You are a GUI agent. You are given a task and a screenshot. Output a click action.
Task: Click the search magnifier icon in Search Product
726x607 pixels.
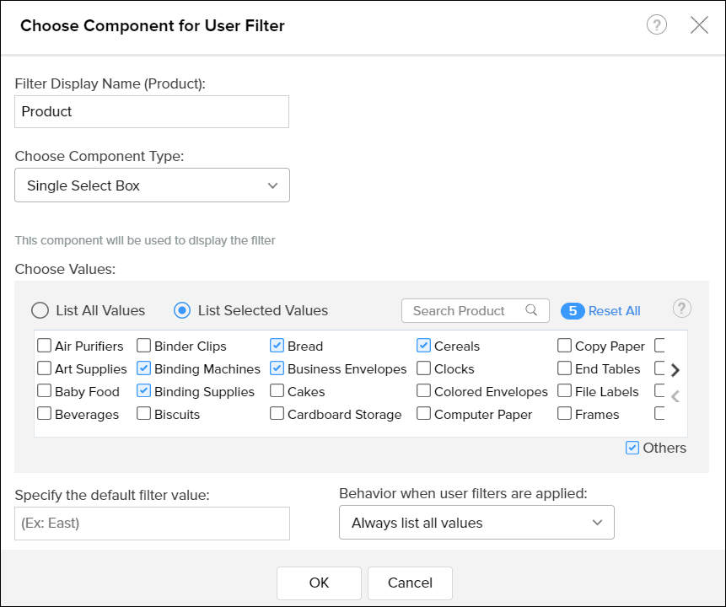coord(531,310)
